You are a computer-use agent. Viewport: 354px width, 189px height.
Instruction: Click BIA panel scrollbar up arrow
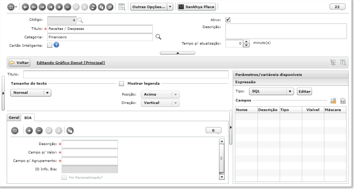click(222, 142)
